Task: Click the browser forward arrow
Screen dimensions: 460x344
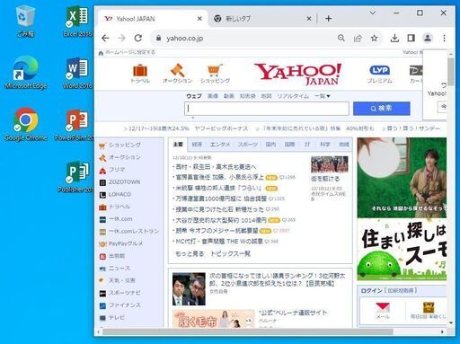Action: (121, 38)
